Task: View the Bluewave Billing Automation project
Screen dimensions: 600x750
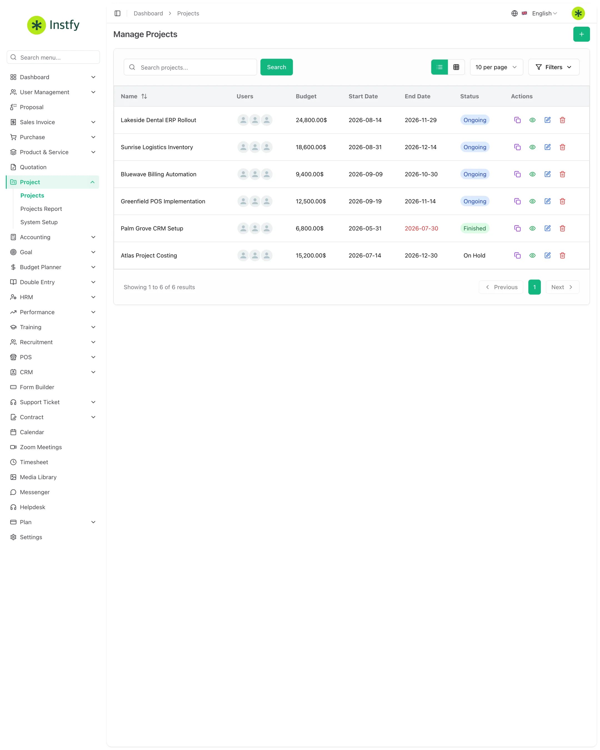Action: pyautogui.click(x=532, y=174)
